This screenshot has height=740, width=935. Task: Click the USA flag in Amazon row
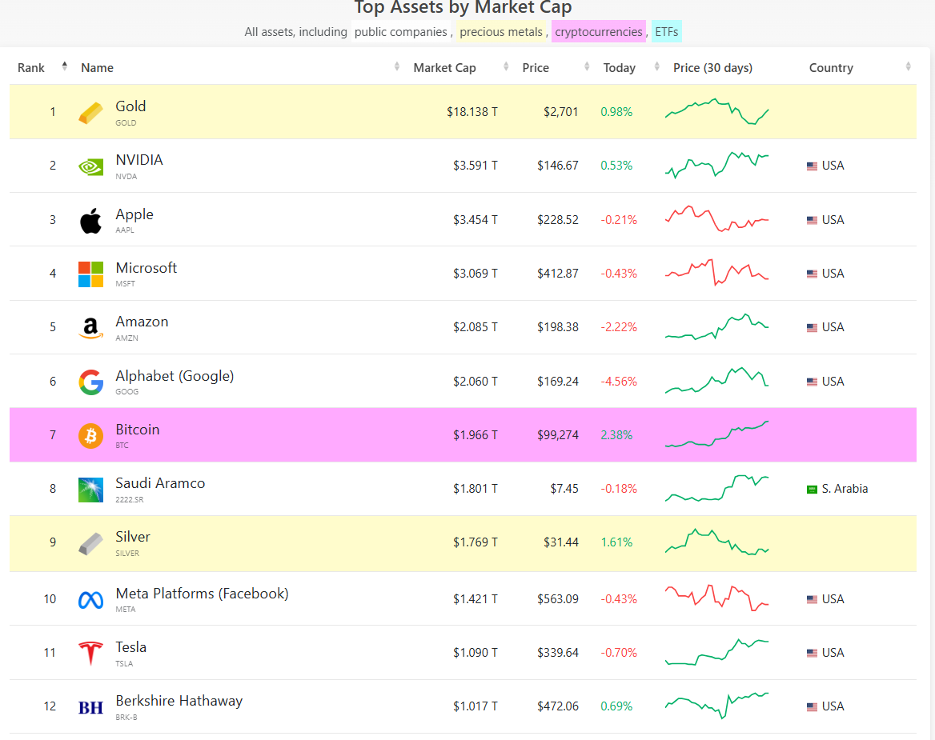coord(812,328)
